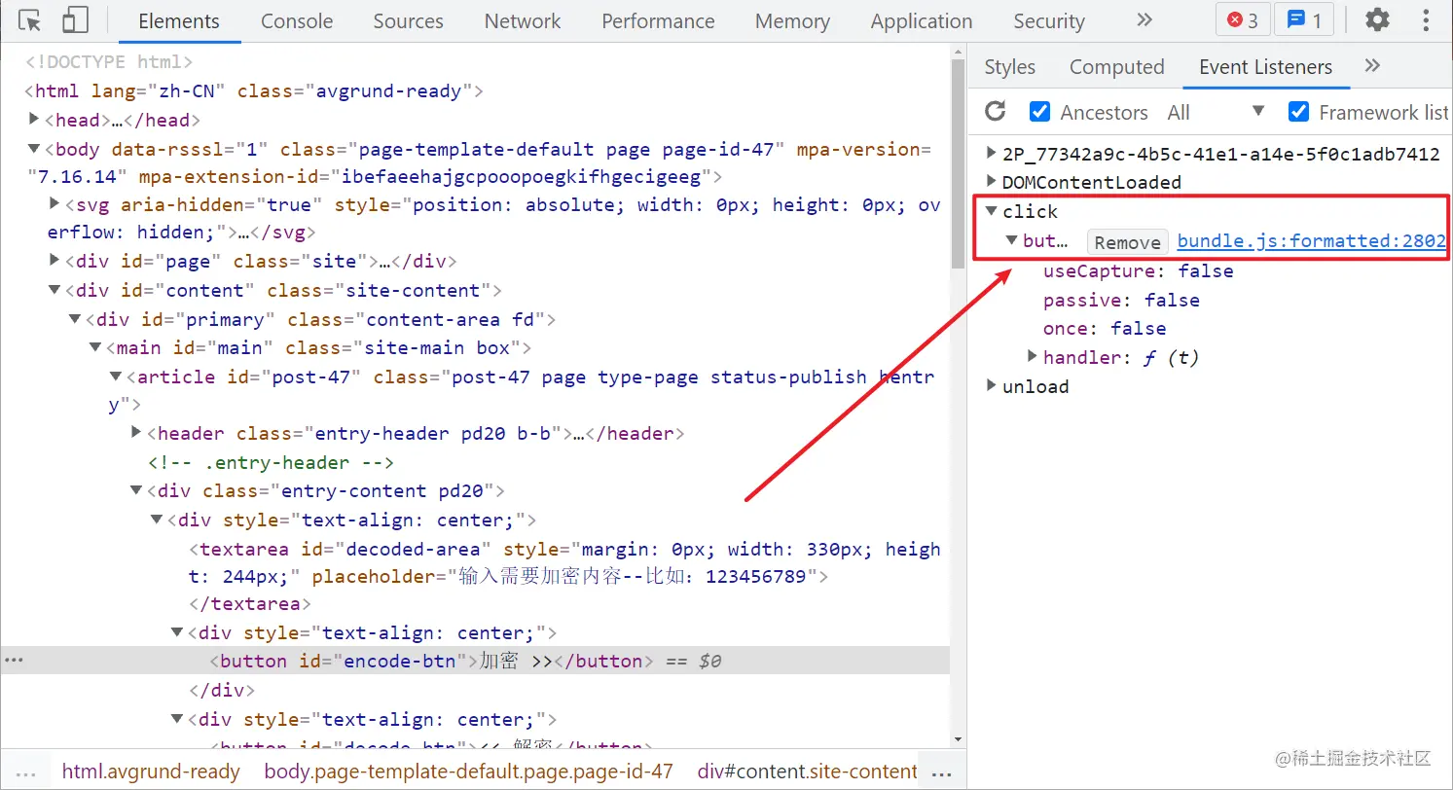Toggle the Ancestors checkbox
The height and width of the screenshot is (790, 1453).
point(1040,112)
